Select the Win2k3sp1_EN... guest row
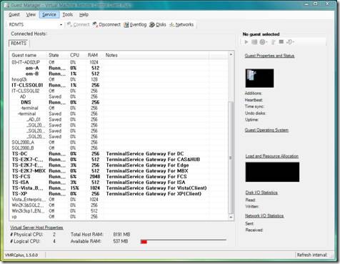 point(119,211)
